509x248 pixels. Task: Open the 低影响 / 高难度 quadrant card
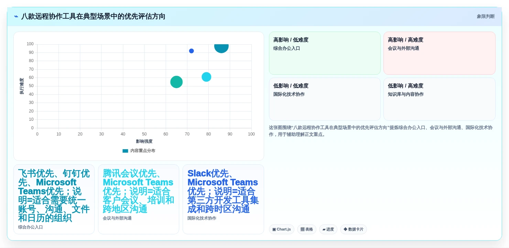pos(440,99)
